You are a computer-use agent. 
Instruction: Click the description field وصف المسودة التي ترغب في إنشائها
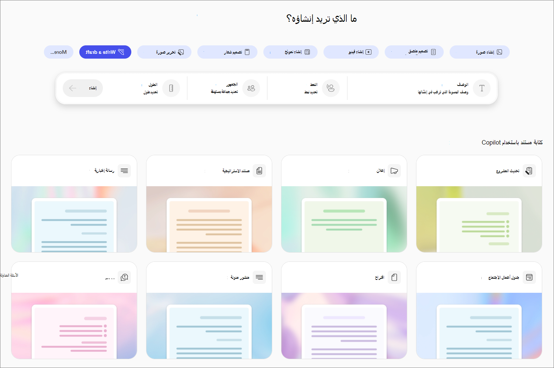(x=443, y=92)
